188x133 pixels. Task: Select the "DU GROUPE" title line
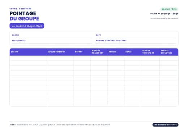(x=24, y=18)
